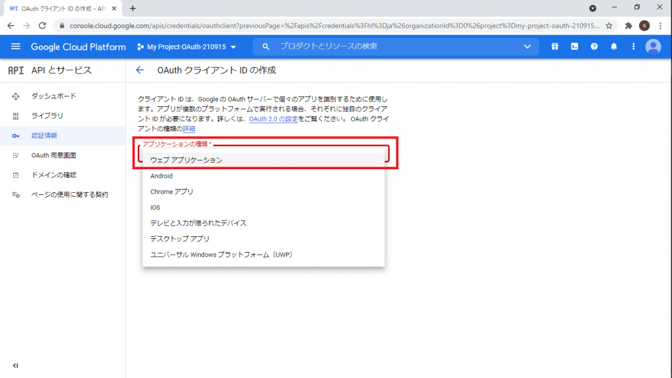Select the 認証情報 key icon
Viewport: 672px width, 378px height.
tap(14, 136)
